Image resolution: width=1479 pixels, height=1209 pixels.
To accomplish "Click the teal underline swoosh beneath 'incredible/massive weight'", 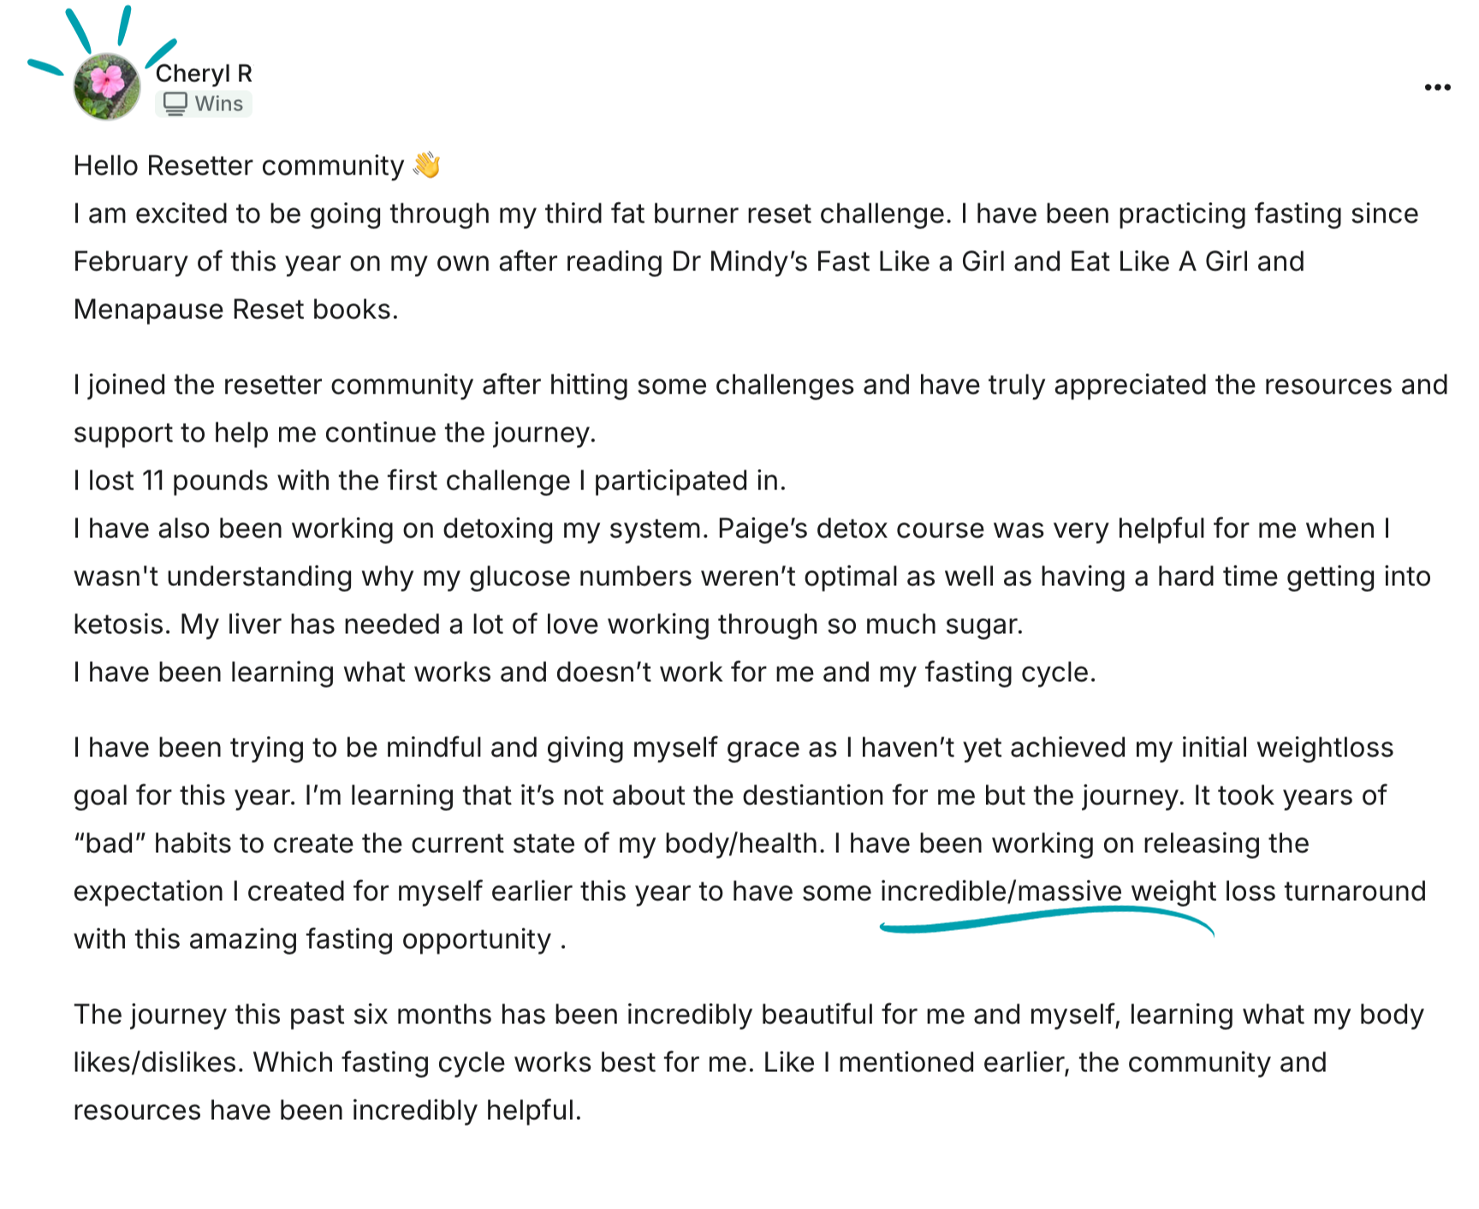I will point(1047,920).
